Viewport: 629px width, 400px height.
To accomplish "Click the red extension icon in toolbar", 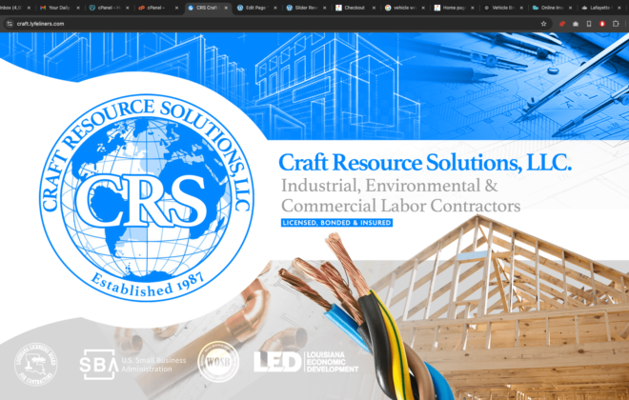I will point(561,23).
